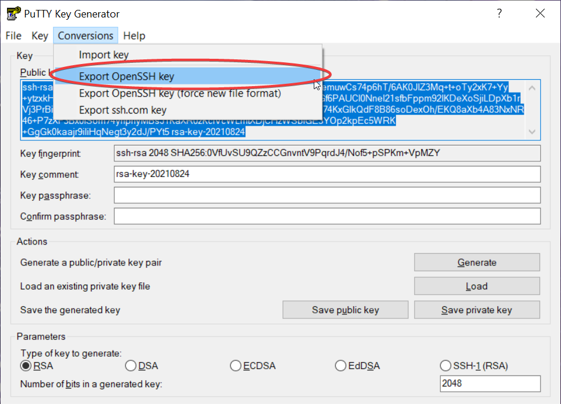Open the Key menu
Screen dimensions: 561x404
pyautogui.click(x=40, y=36)
